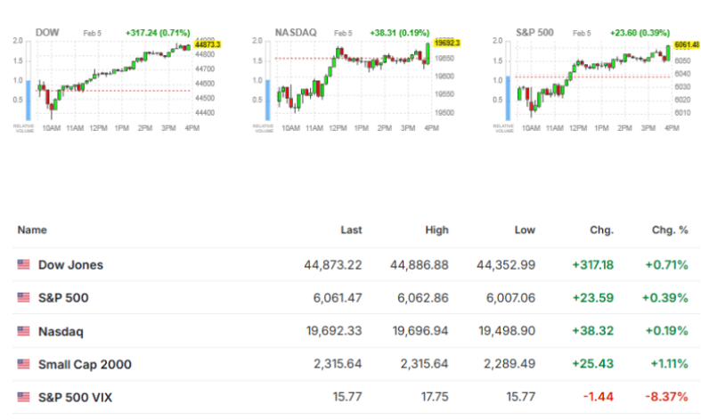Click Dow Jones percent change +0.71%

pos(666,265)
